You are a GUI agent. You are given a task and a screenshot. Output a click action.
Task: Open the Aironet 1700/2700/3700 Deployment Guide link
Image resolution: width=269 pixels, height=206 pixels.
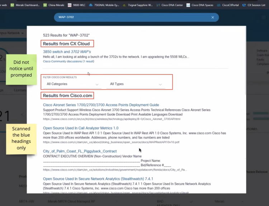[x=101, y=105]
